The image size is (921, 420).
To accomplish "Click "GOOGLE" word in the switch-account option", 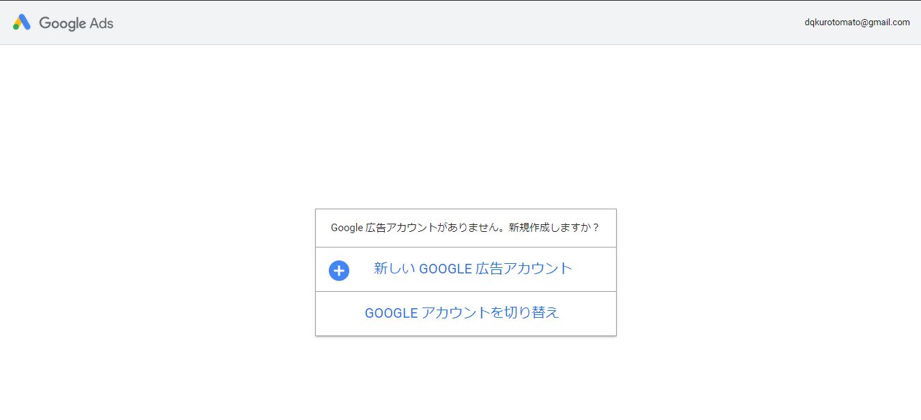I will (391, 314).
